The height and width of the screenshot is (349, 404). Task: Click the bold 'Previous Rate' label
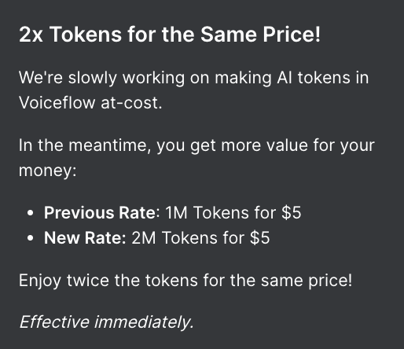[x=100, y=212]
